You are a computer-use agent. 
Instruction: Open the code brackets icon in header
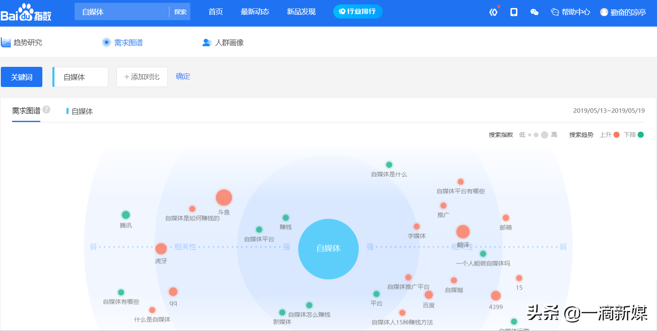[x=493, y=12]
